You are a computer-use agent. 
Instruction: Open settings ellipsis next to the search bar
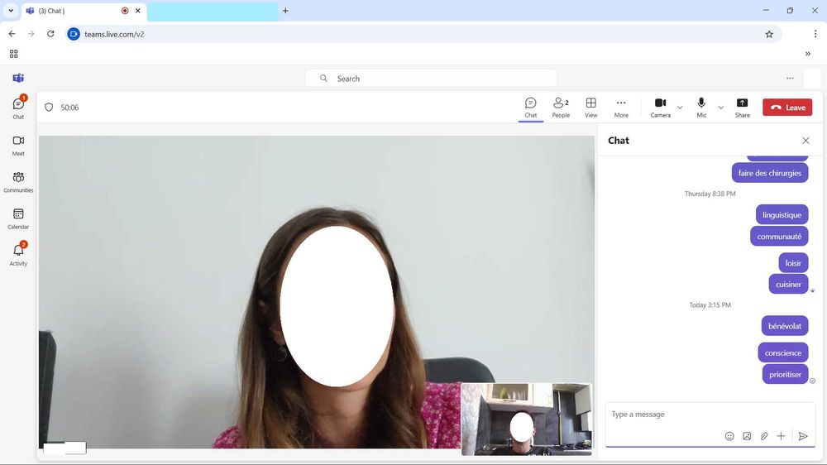(790, 78)
